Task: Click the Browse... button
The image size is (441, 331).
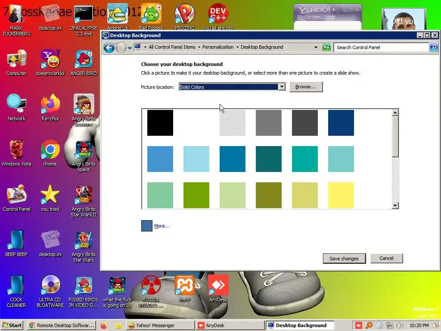Action: tap(306, 87)
